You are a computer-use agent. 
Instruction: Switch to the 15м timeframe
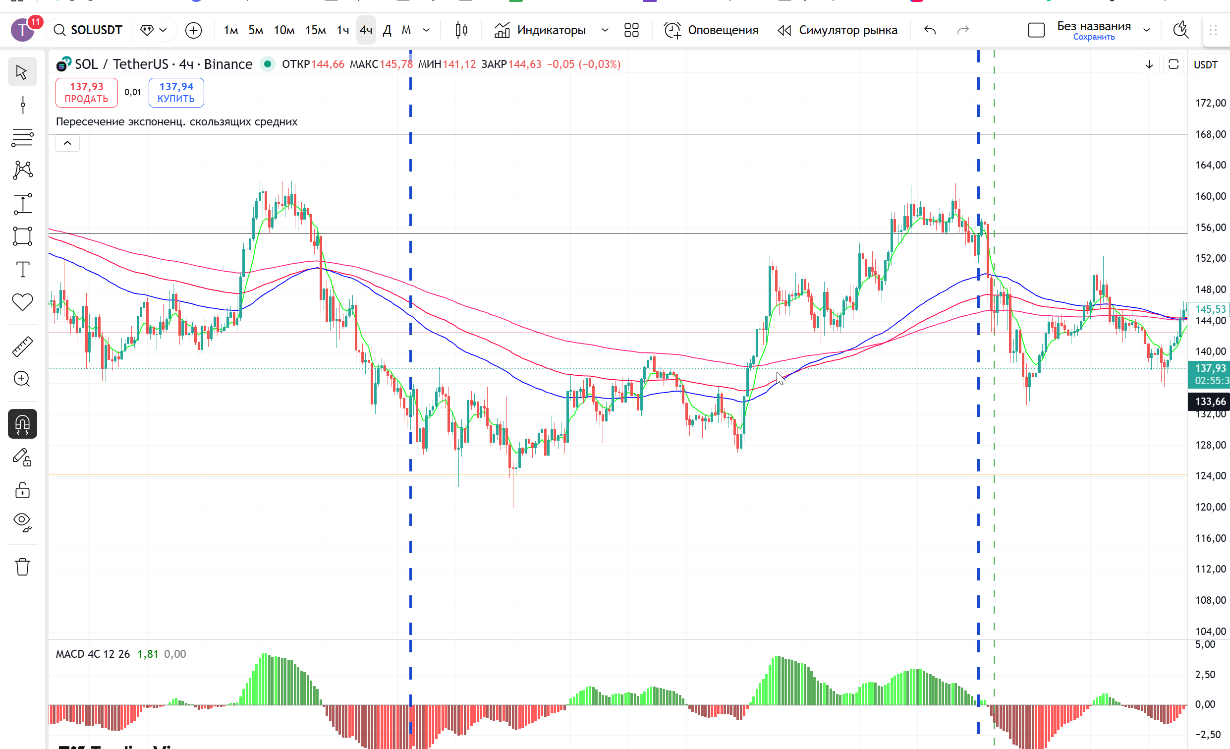[x=316, y=30]
